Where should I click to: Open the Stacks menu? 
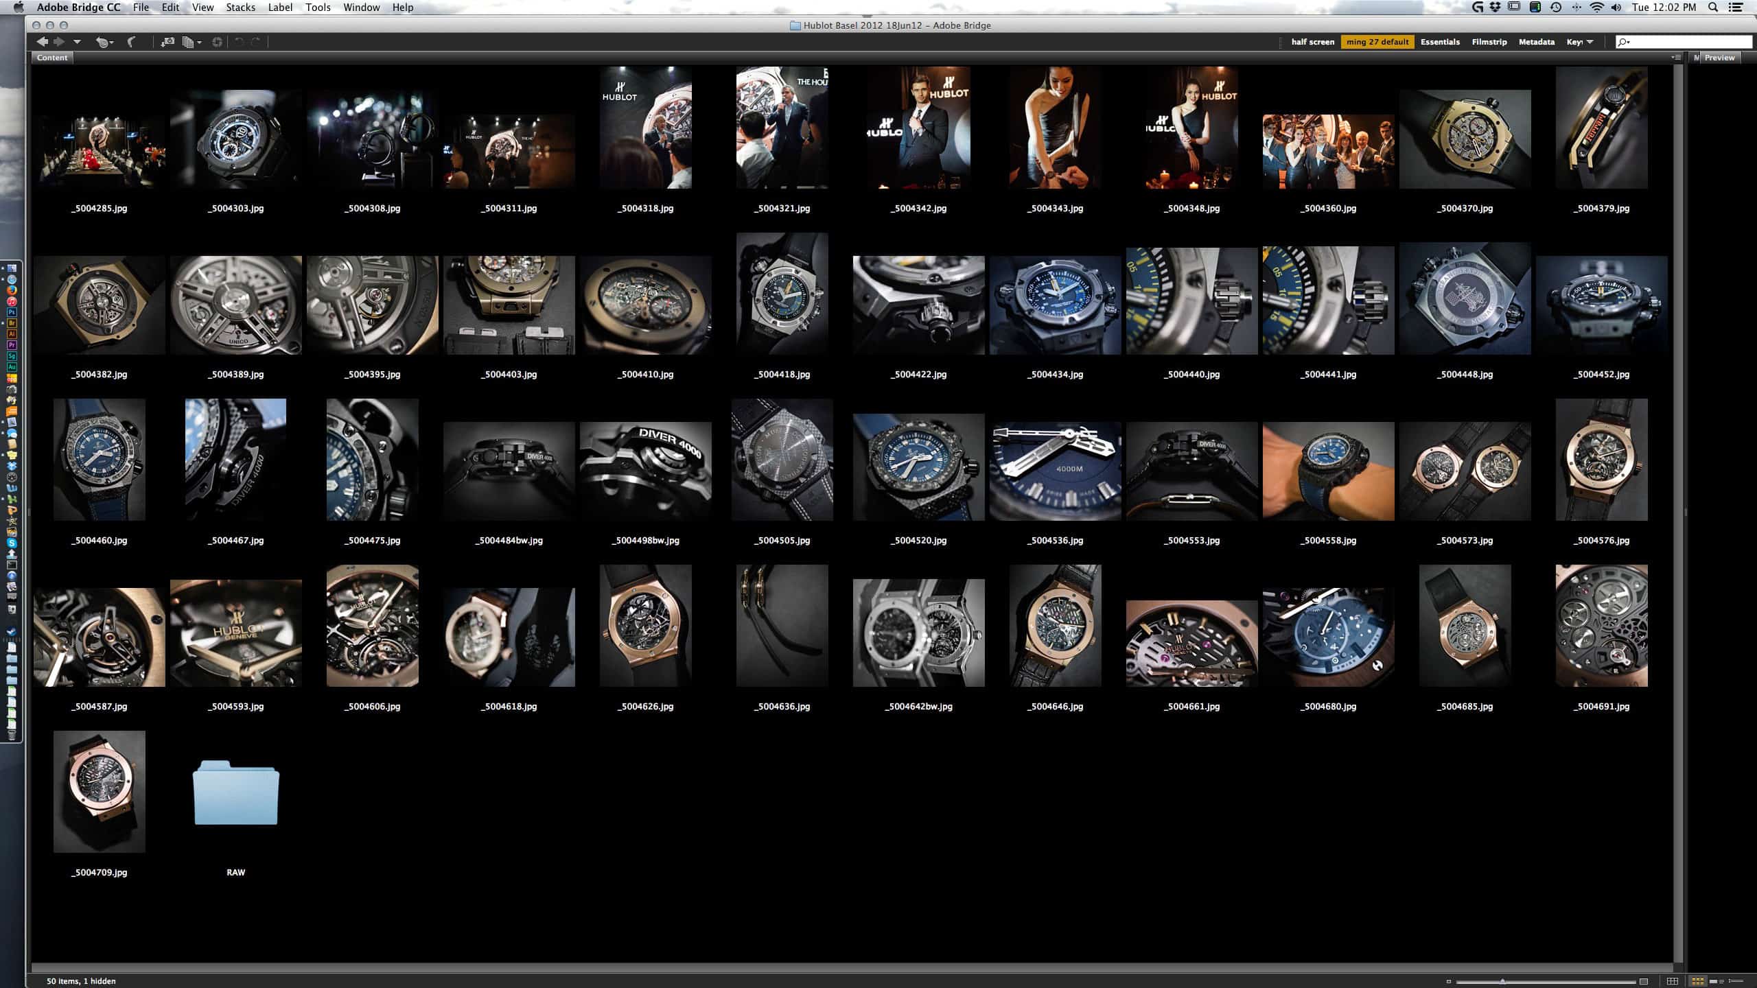(240, 8)
